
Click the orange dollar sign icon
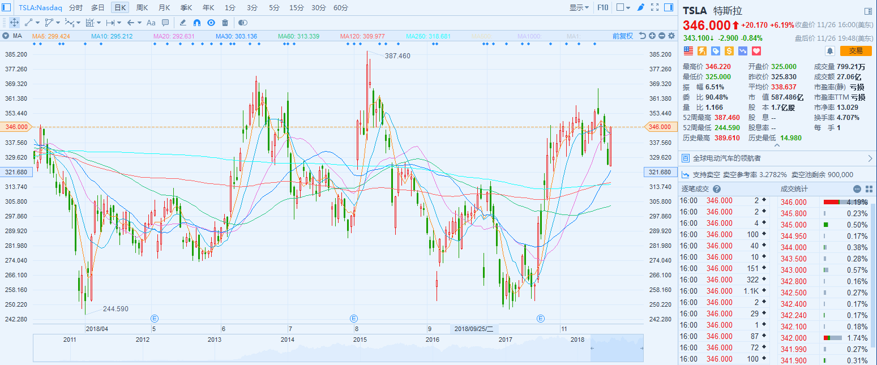[x=729, y=51]
